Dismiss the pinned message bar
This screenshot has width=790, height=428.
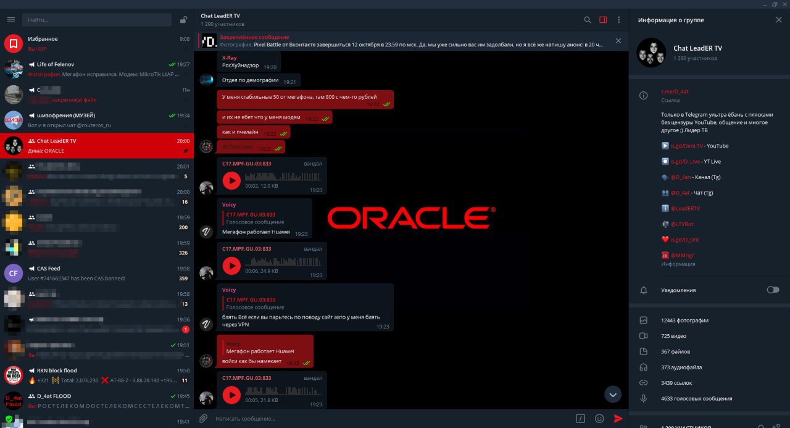click(x=618, y=41)
